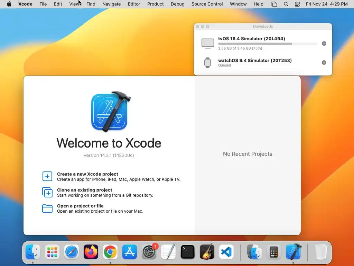The height and width of the screenshot is (266, 354).
Task: Click the date and time in the menu bar
Action: point(327,4)
